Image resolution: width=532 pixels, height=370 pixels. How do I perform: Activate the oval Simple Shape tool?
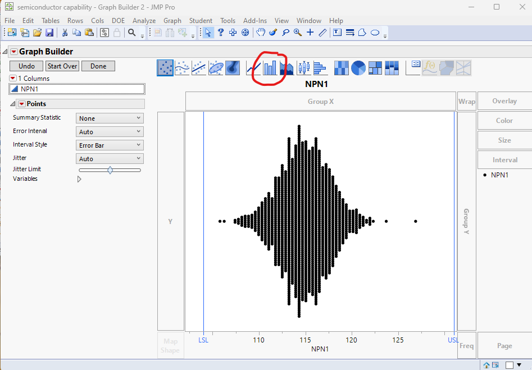[375, 33]
